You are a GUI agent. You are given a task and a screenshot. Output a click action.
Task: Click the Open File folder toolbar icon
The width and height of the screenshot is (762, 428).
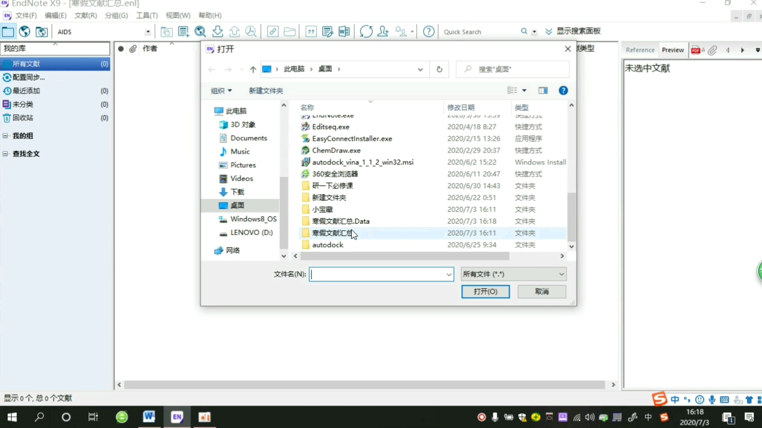(x=290, y=31)
